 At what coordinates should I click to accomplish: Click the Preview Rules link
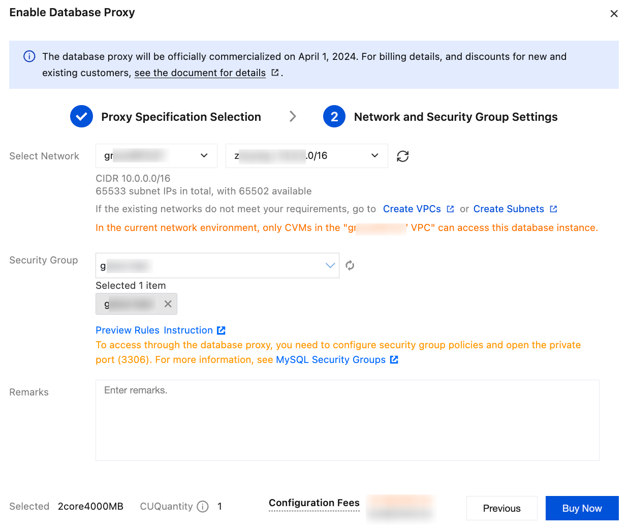tap(128, 330)
